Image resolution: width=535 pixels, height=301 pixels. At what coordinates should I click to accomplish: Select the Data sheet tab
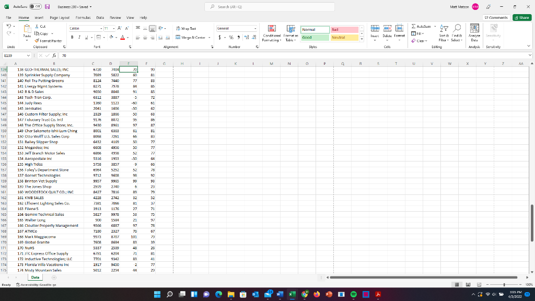pos(34,277)
